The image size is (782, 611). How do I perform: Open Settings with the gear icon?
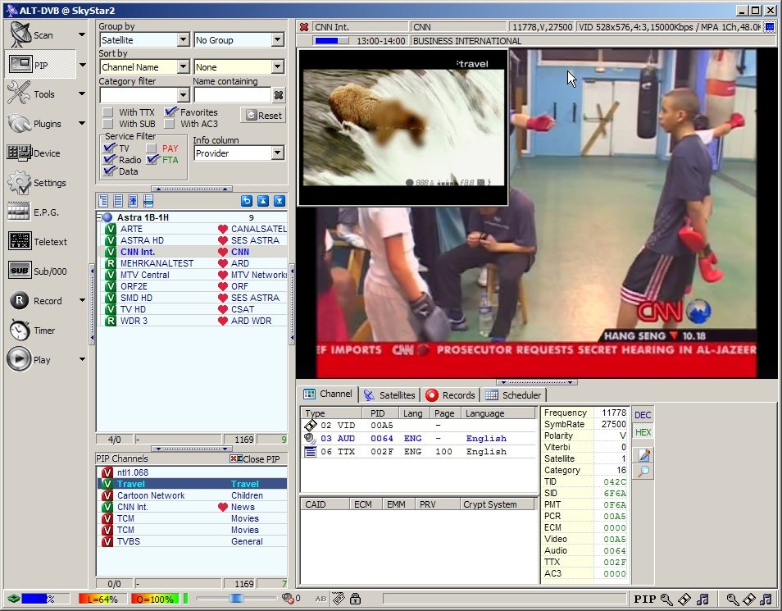point(37,183)
